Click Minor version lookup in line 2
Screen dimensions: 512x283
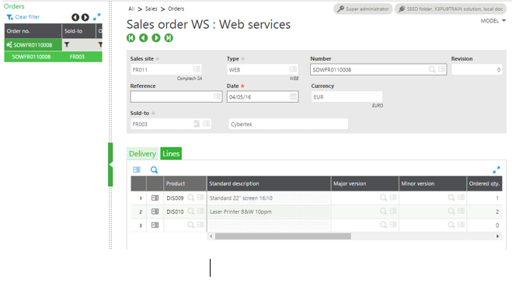tap(451, 211)
